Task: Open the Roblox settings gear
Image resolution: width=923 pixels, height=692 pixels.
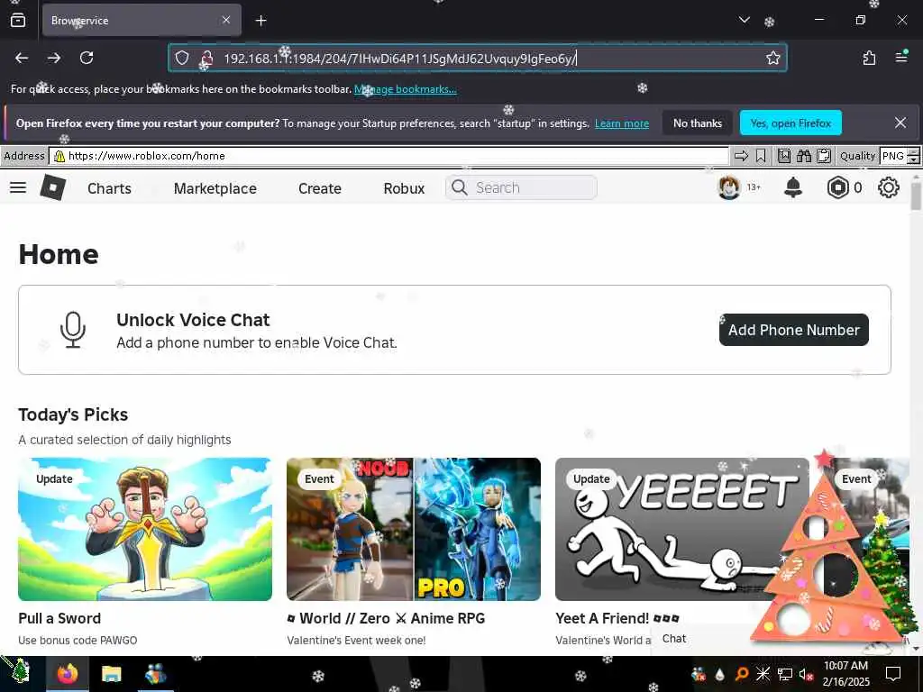Action: [x=888, y=187]
